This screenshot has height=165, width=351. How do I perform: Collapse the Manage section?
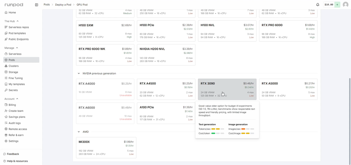point(17,48)
